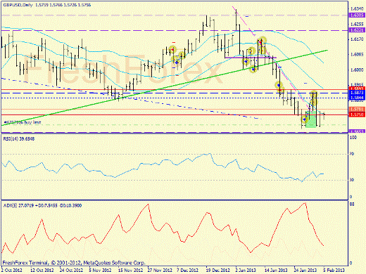Click the 24 Jan 2013 date label
Image resolution: width=366 pixels, height=274 pixels.
click(305, 270)
